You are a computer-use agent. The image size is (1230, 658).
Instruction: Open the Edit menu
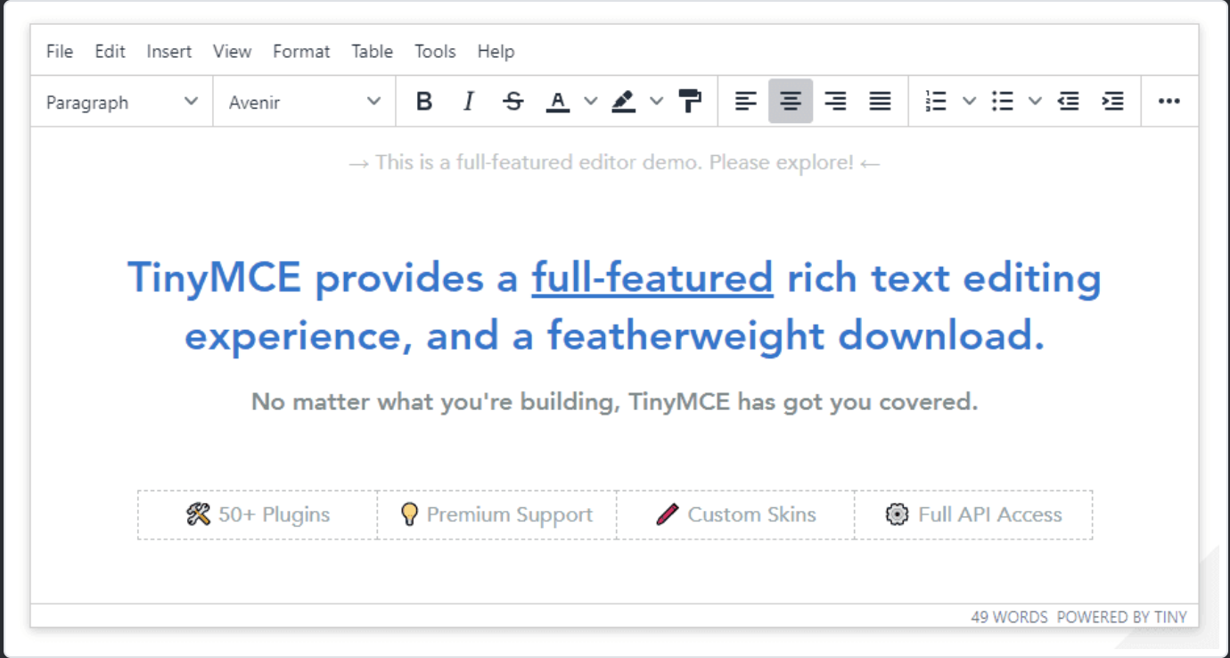tap(111, 52)
